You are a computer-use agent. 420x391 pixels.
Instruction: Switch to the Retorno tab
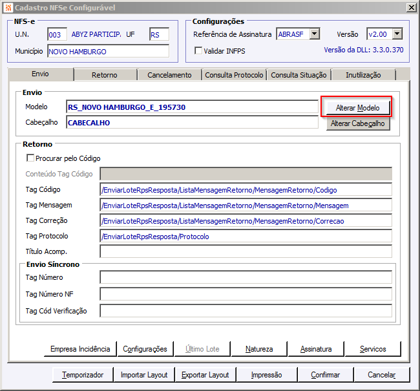coord(105,75)
